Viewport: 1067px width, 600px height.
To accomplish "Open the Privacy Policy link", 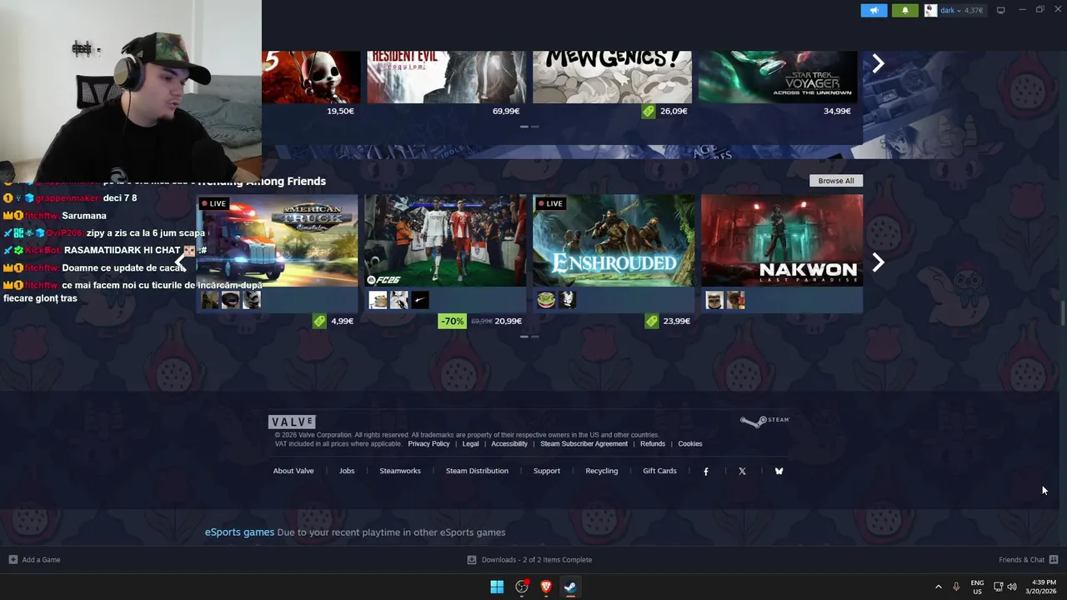I will coord(428,444).
